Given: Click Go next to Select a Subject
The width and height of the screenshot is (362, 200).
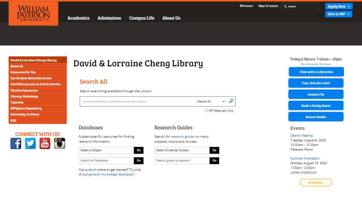Looking at the screenshot, I should tap(139, 150).
